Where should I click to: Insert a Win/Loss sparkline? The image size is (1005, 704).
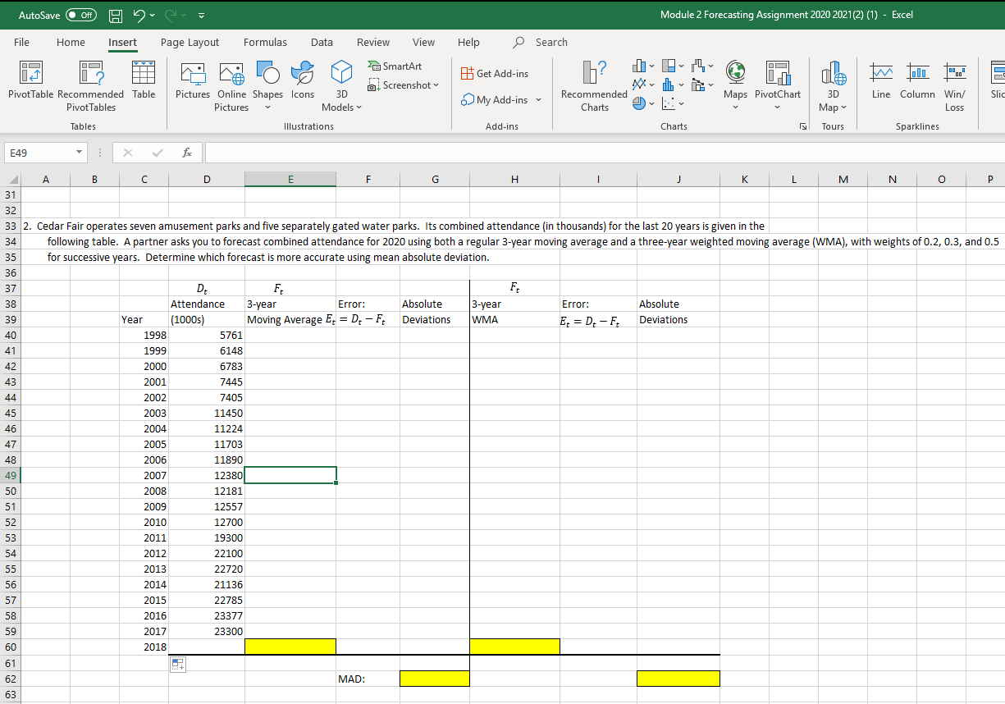click(x=954, y=82)
